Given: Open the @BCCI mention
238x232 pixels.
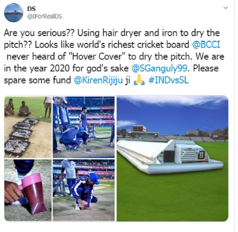Looking at the screenshot, I should (206, 45).
